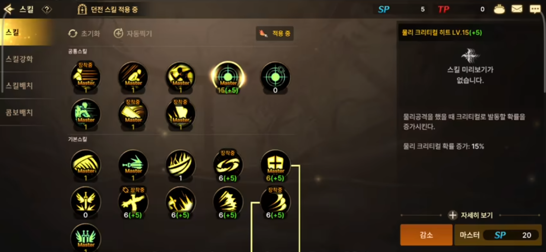
Task: Select the winged sword level 0 skill
Action: tap(86, 201)
